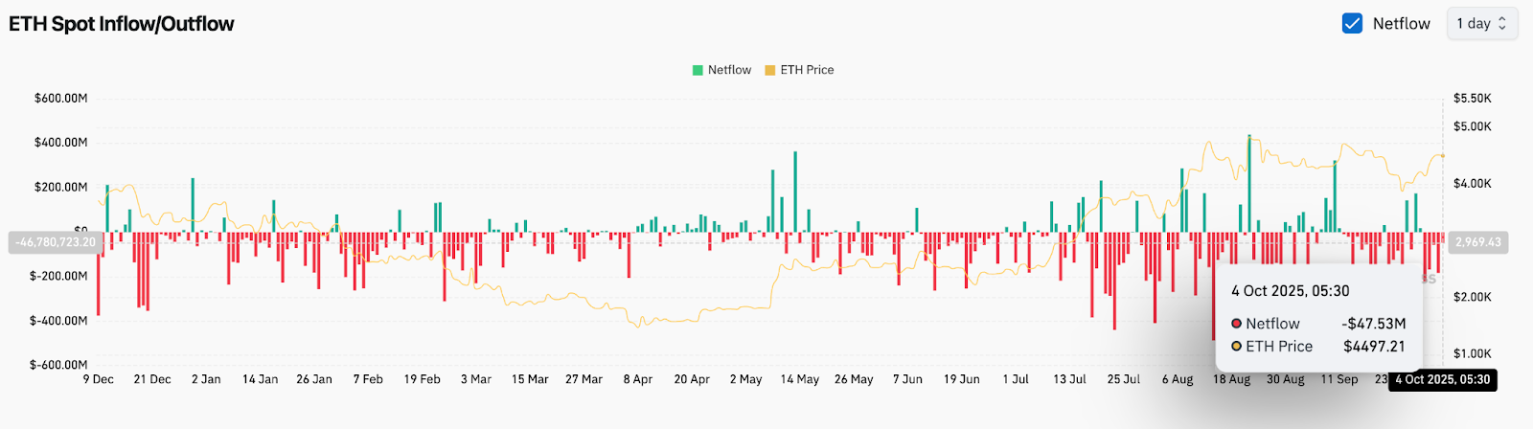This screenshot has height=429, width=1533.
Task: Click the yellow ETH Price legend swatch
Action: [769, 70]
